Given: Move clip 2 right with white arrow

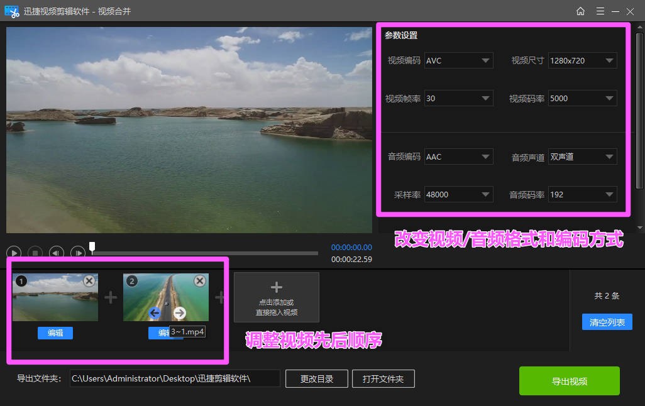Looking at the screenshot, I should point(180,312).
